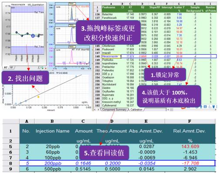Click sheet tab scroll-right arrow
The height and width of the screenshot is (173, 220).
click(x=98, y=110)
